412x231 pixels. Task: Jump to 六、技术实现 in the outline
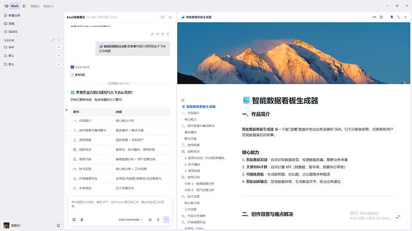coord(190,196)
